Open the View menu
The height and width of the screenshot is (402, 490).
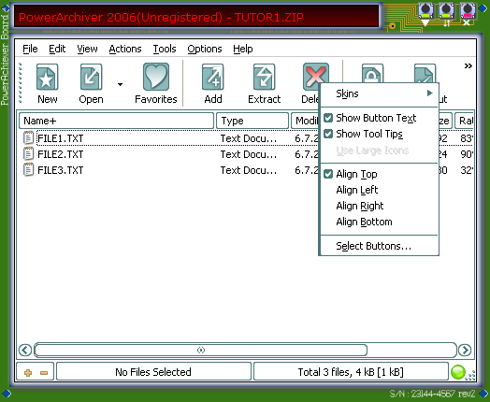tap(87, 49)
